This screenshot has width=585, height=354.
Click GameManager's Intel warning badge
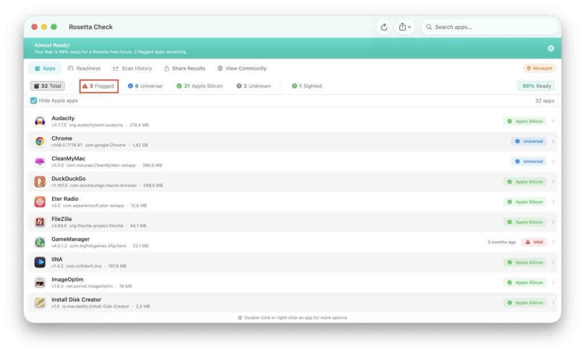point(534,242)
